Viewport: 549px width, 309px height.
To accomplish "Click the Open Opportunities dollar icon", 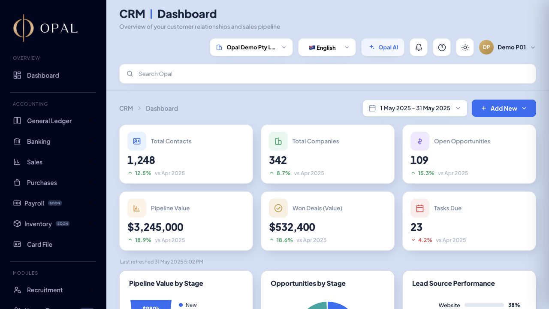I will click(x=420, y=141).
